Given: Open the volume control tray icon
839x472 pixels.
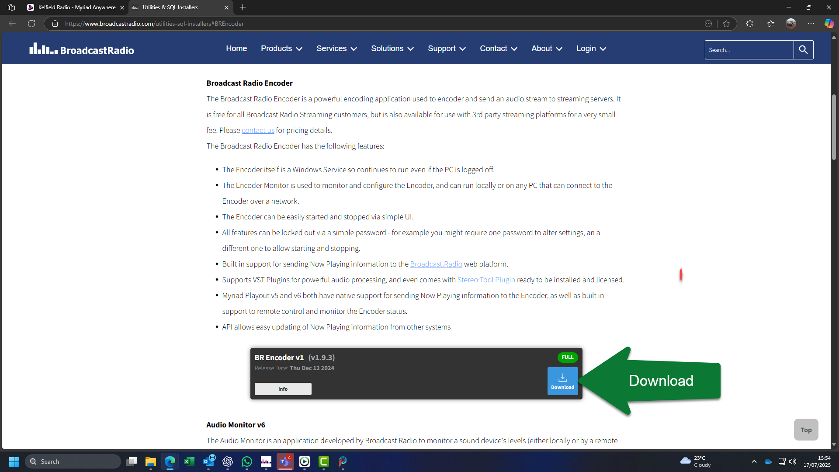Looking at the screenshot, I should [x=793, y=462].
